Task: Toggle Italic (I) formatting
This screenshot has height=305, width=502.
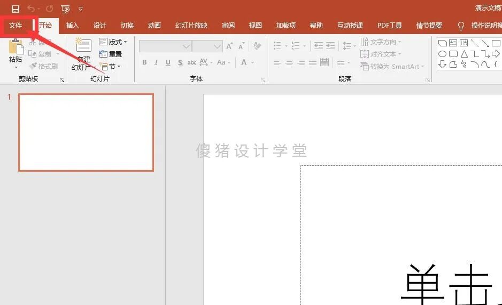Action: tap(156, 62)
